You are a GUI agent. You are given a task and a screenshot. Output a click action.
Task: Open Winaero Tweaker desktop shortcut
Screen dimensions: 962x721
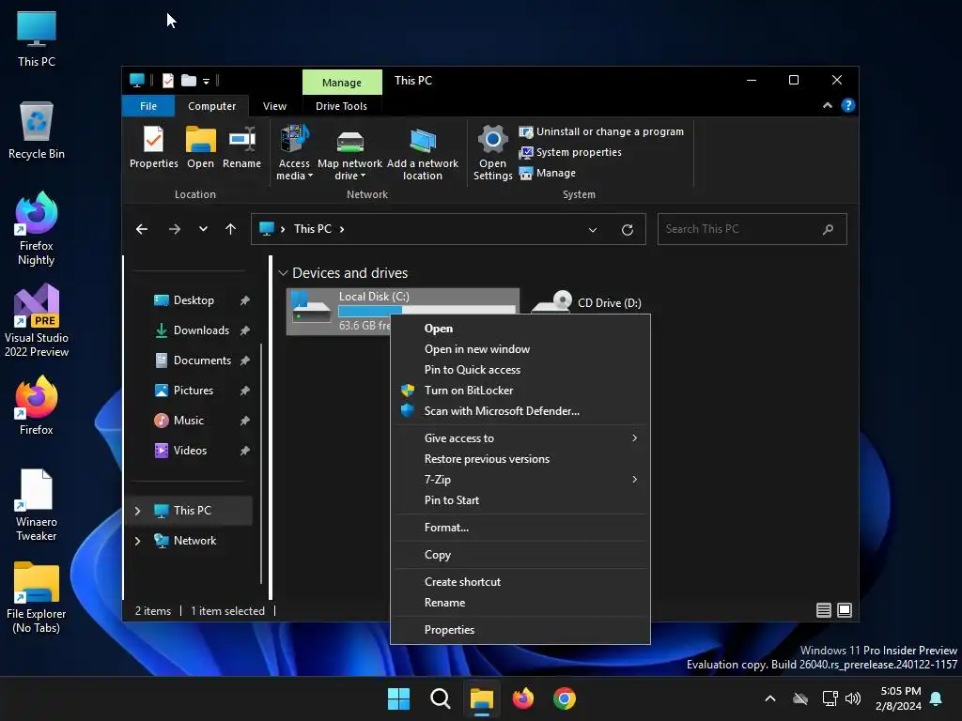(37, 505)
